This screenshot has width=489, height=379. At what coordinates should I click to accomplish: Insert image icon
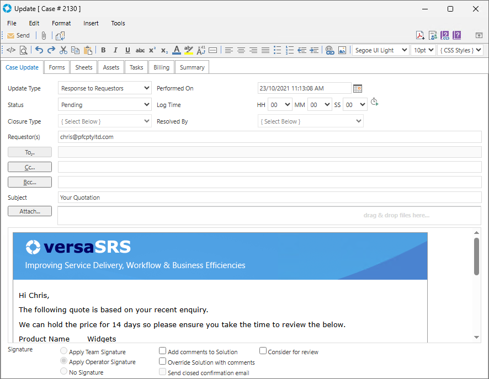342,50
